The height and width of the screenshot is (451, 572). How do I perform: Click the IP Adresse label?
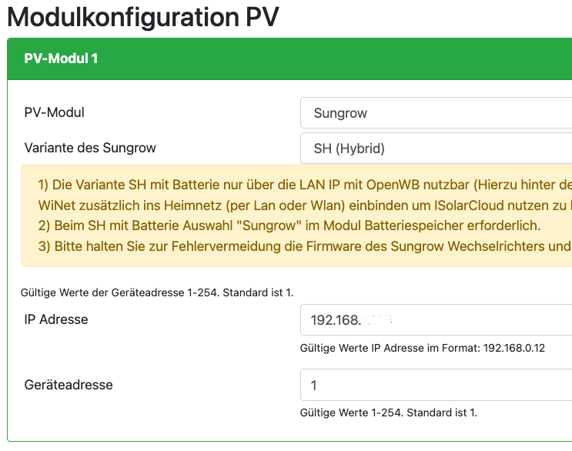56,319
